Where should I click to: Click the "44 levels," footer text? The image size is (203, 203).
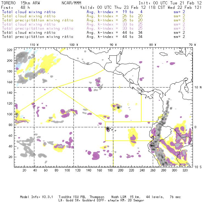click(155, 197)
